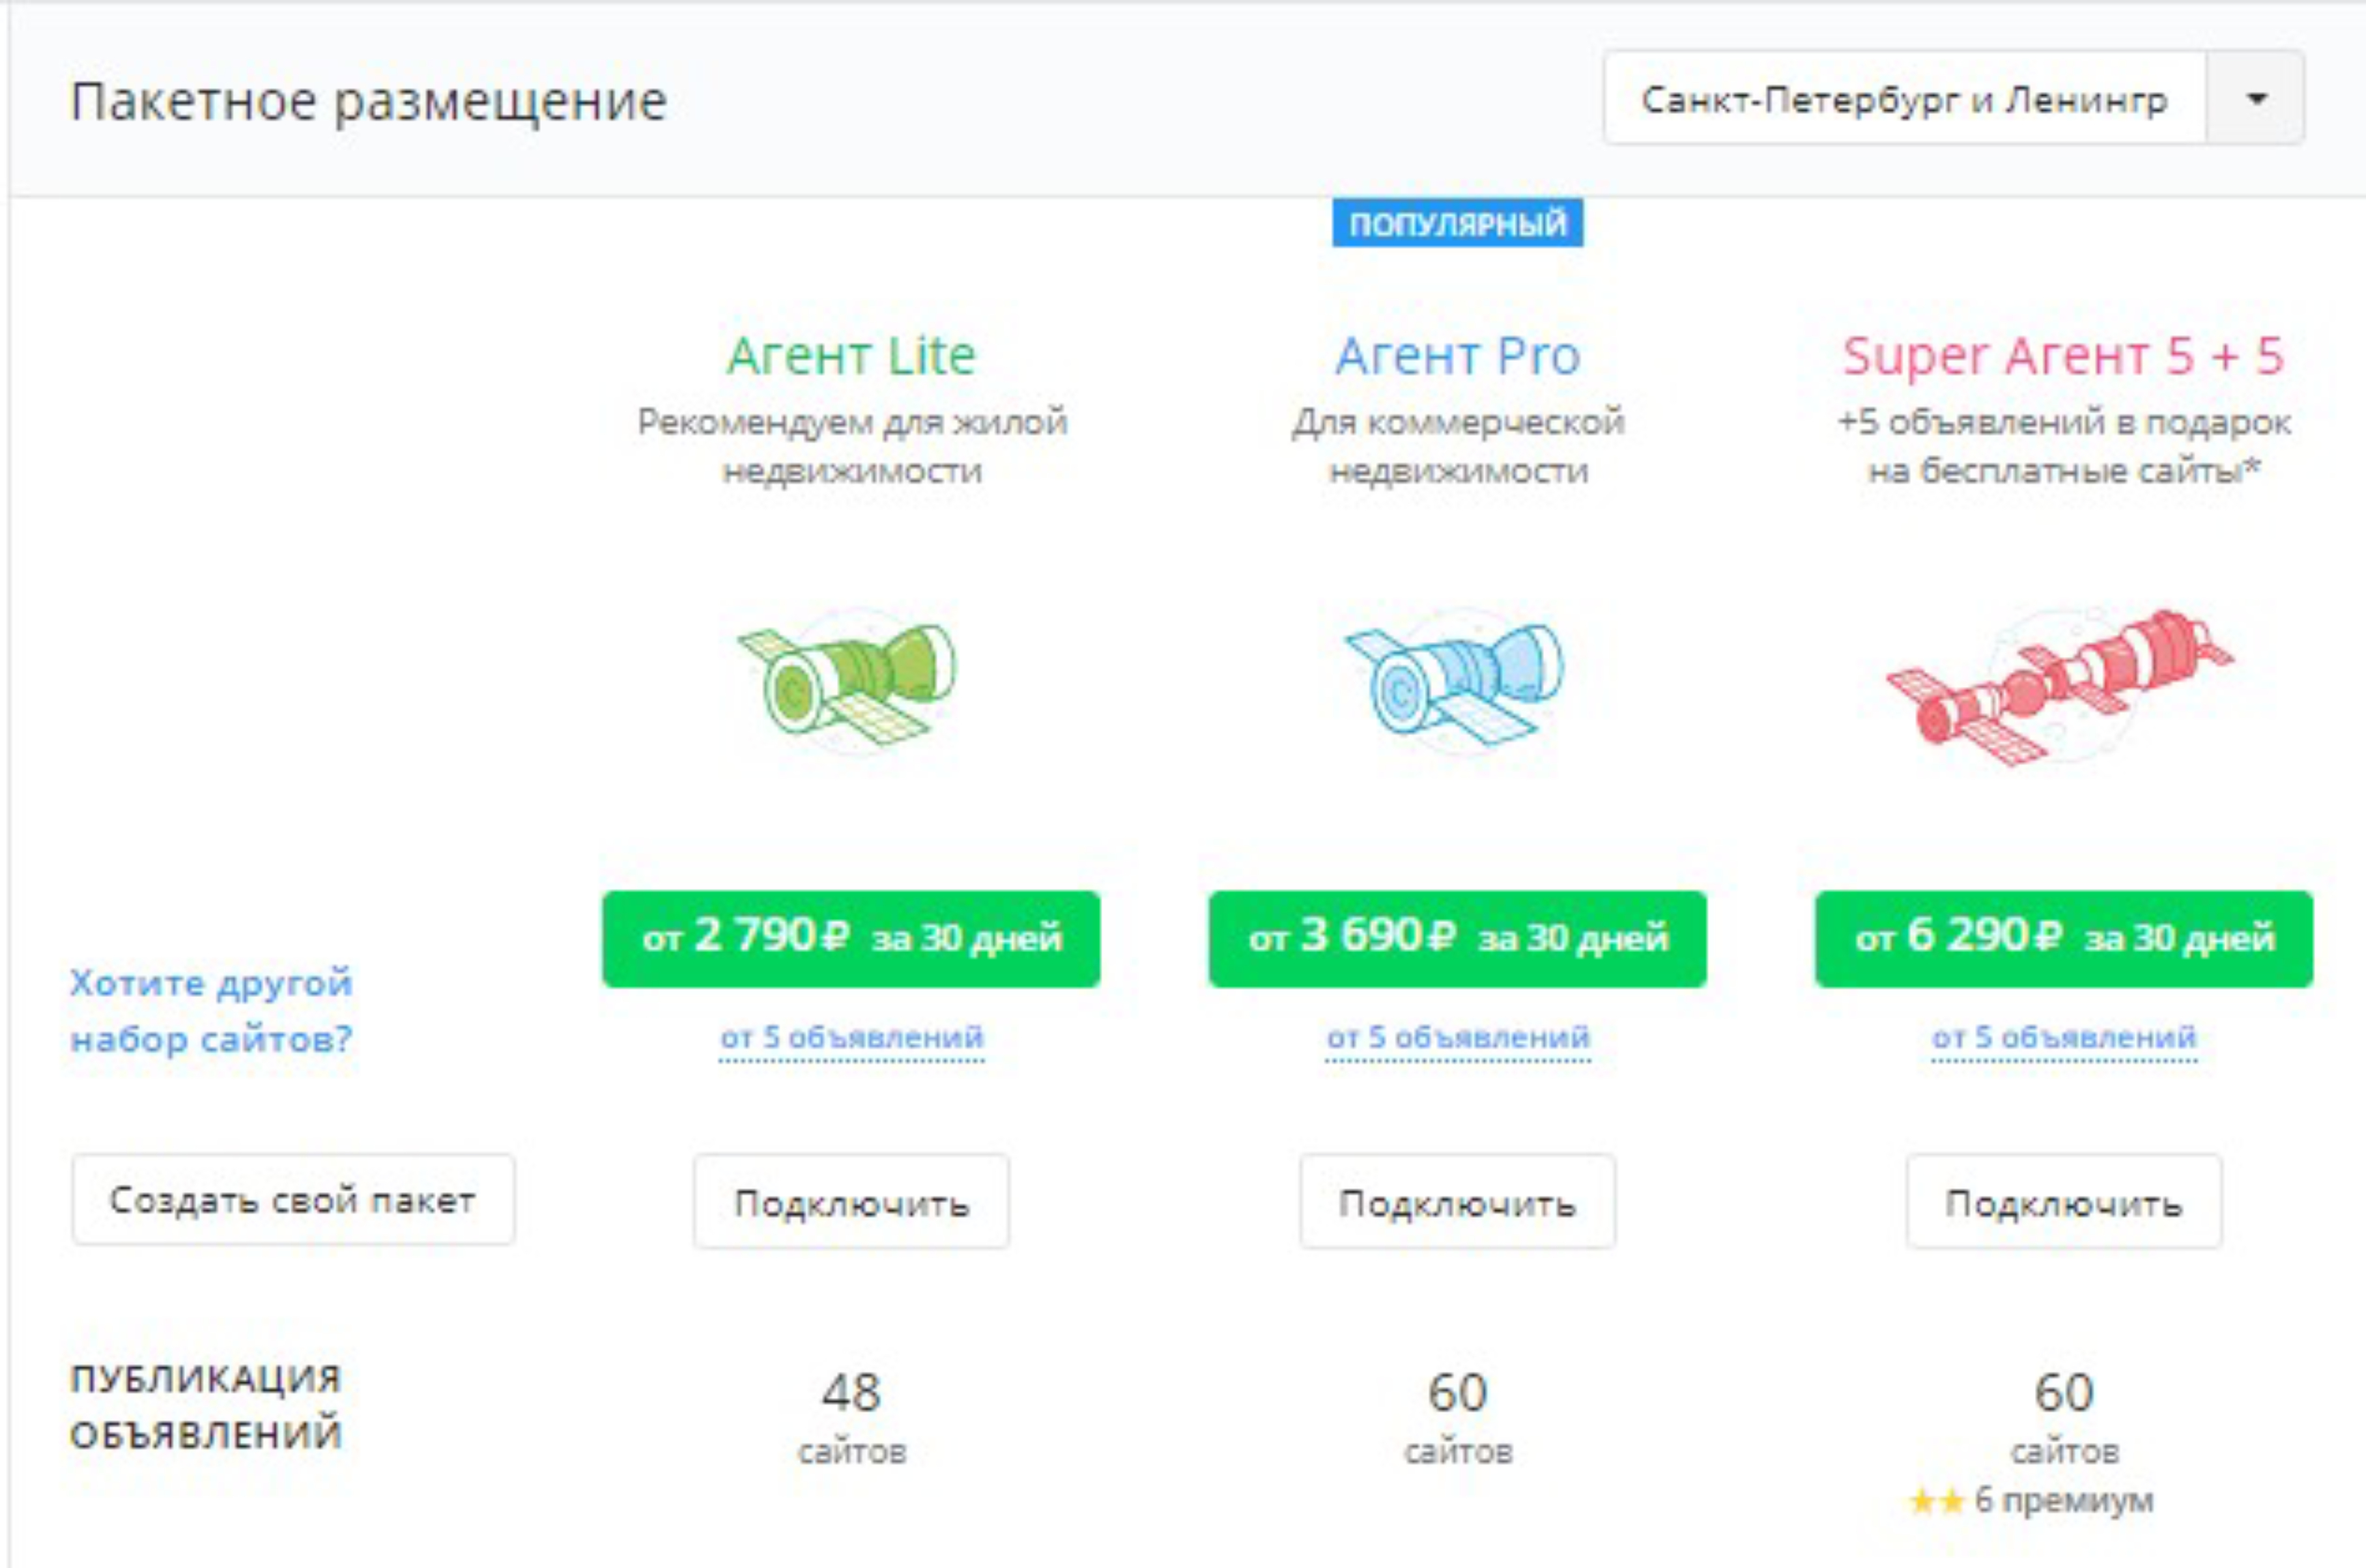Select the 'от 6 290 ₽' price button
2366x1568 pixels.
coord(2064,938)
